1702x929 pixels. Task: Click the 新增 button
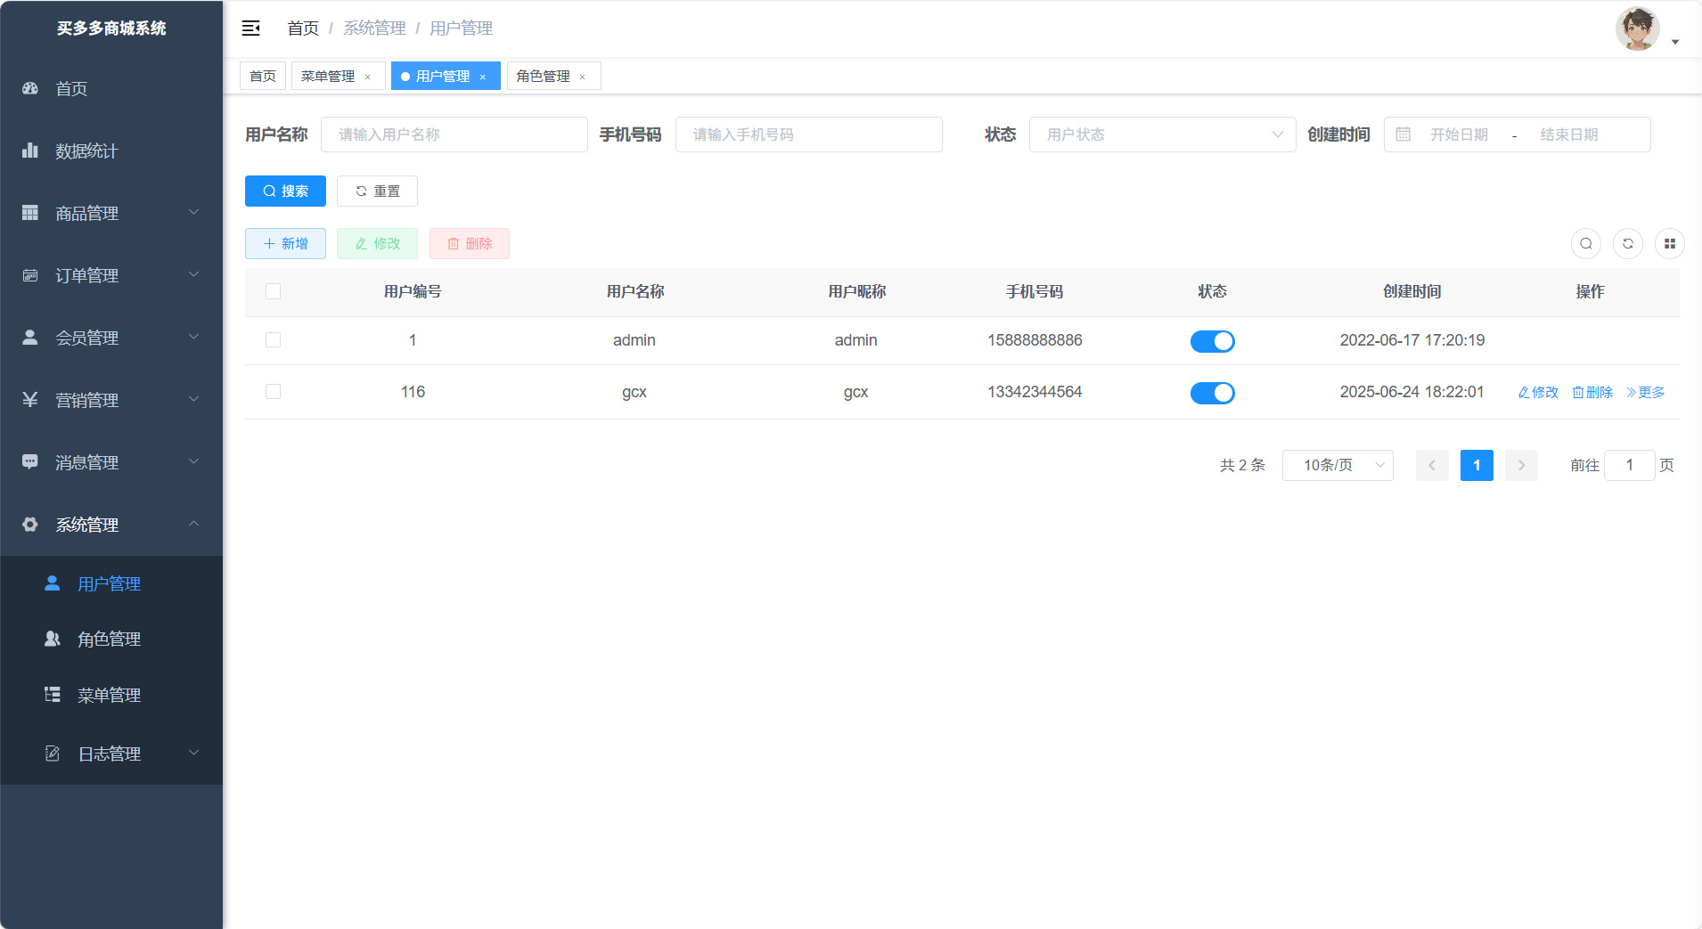(x=285, y=244)
